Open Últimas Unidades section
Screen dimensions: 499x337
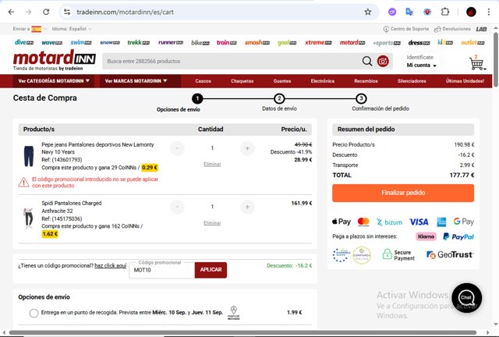click(465, 81)
